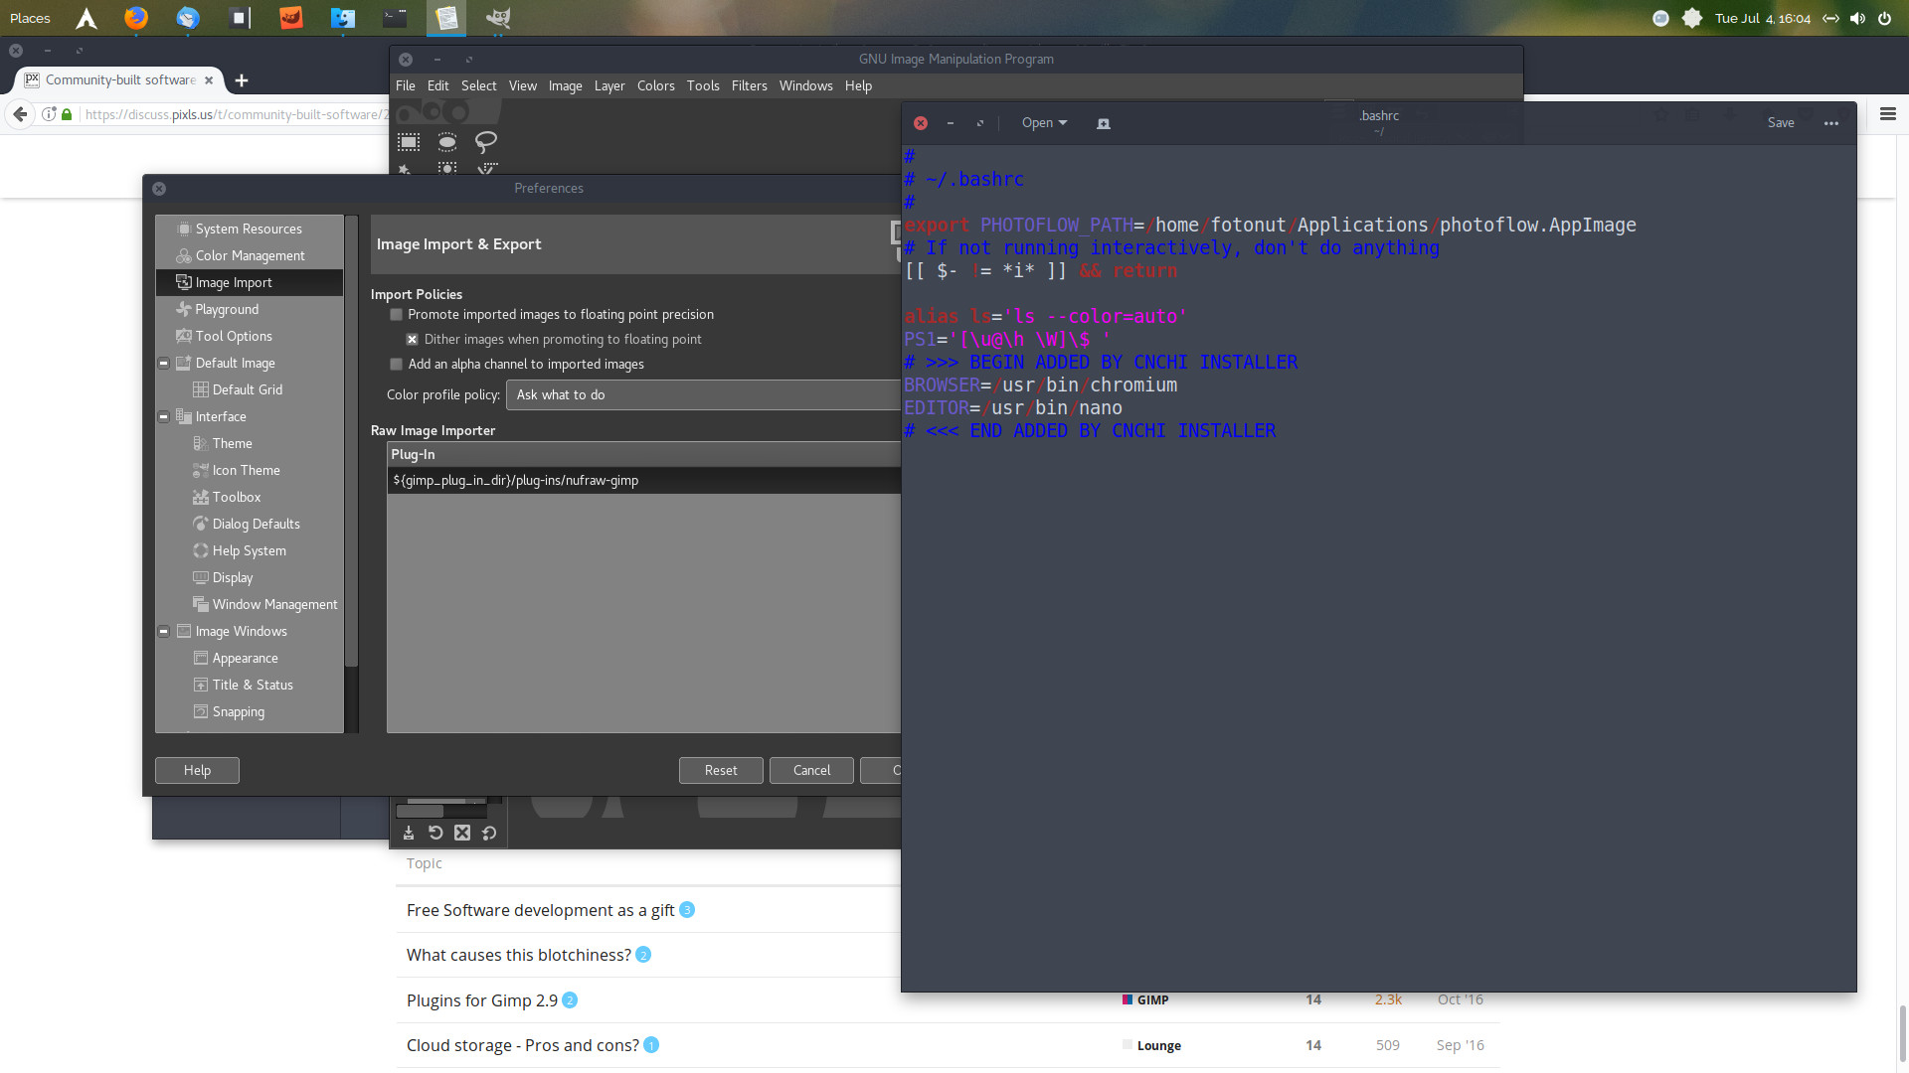Select the Icon Theme preferences entry
Image resolution: width=1909 pixels, height=1073 pixels.
tap(246, 470)
